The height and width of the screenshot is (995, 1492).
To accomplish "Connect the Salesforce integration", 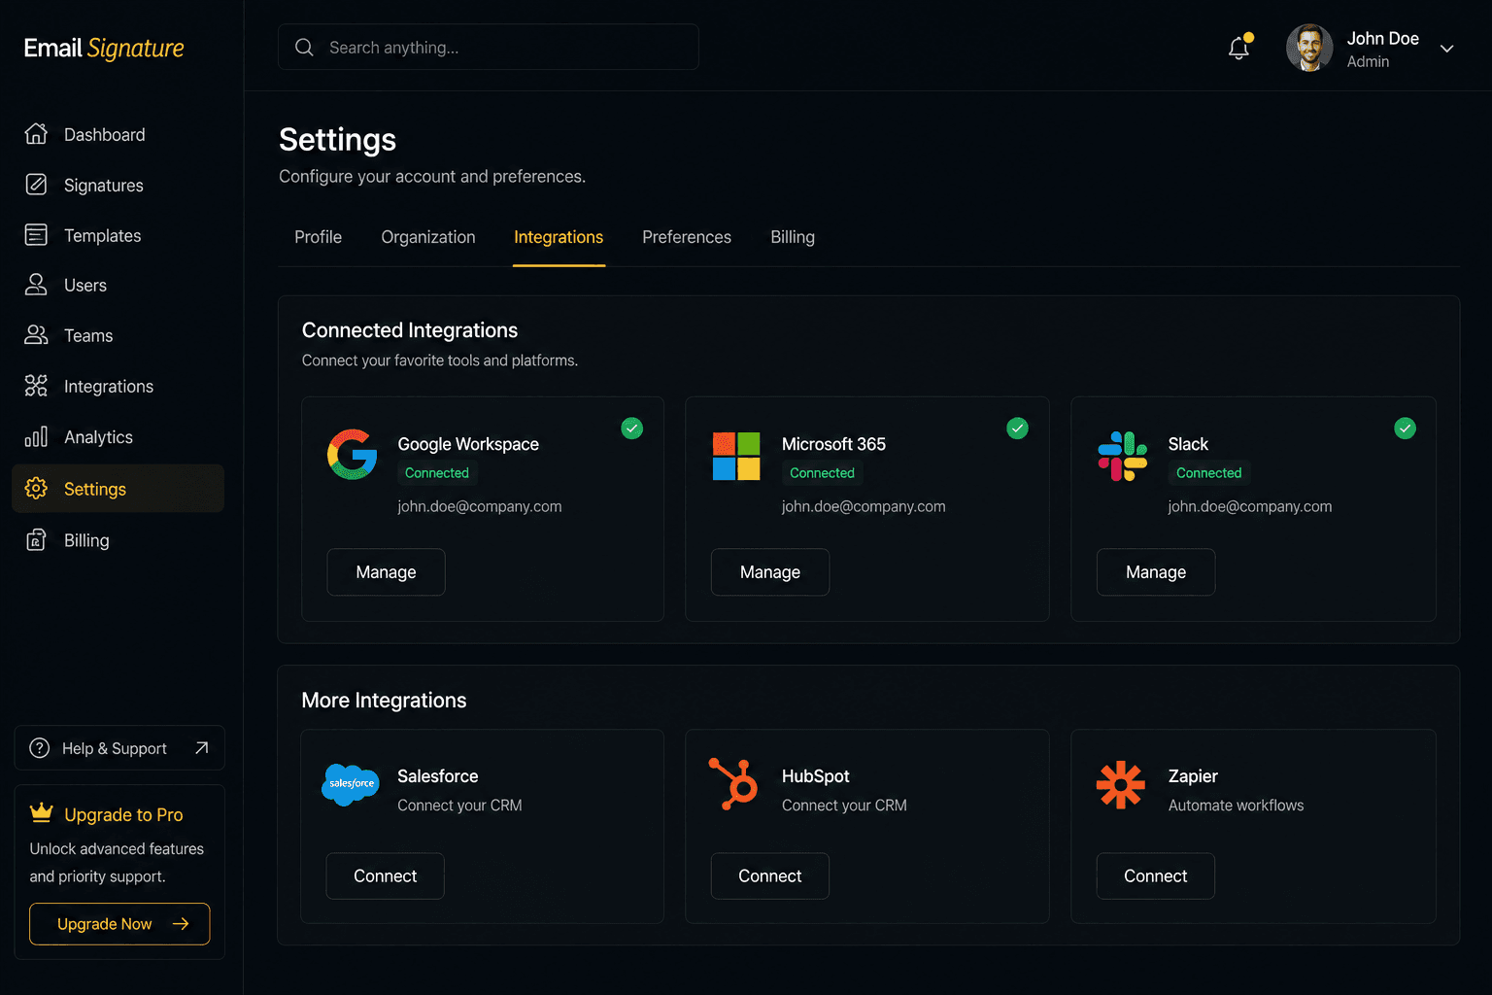I will 385,875.
